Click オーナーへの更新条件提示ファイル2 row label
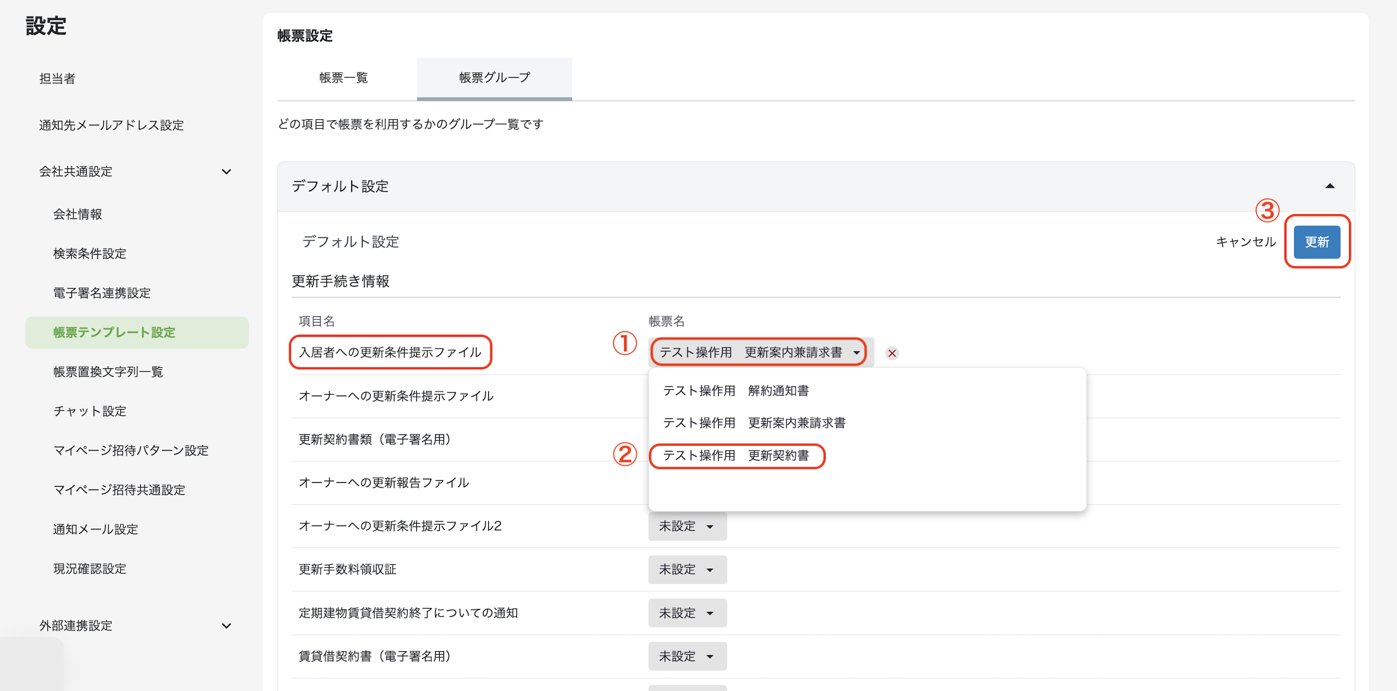This screenshot has height=691, width=1397. (x=400, y=526)
